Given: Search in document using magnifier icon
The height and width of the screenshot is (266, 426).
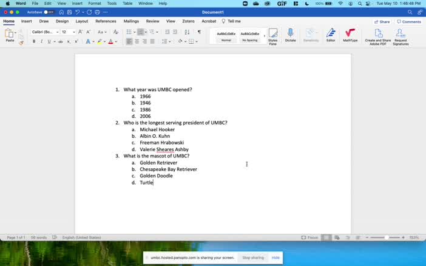Looking at the screenshot, I should [410, 12].
